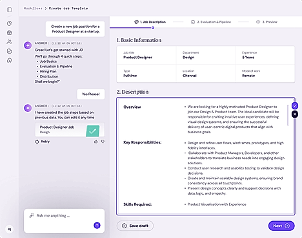302x238 pixels.
Task: Click the description box scrollbar
Action: point(288,115)
